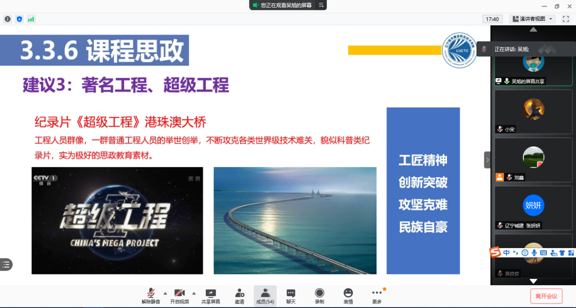
Task: Click the meeting info icon at top left
Action: pos(7,19)
